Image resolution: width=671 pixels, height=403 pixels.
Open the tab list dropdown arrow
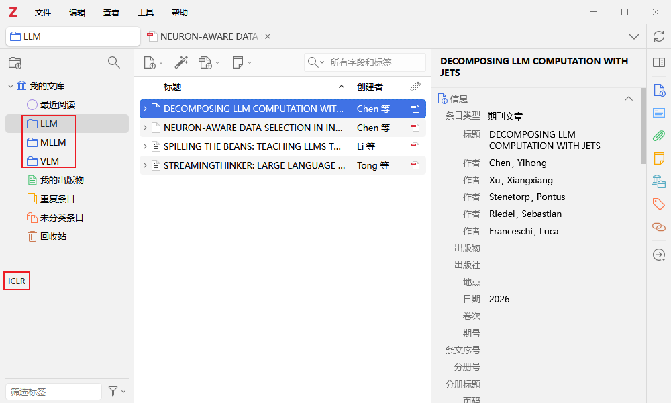click(x=634, y=36)
